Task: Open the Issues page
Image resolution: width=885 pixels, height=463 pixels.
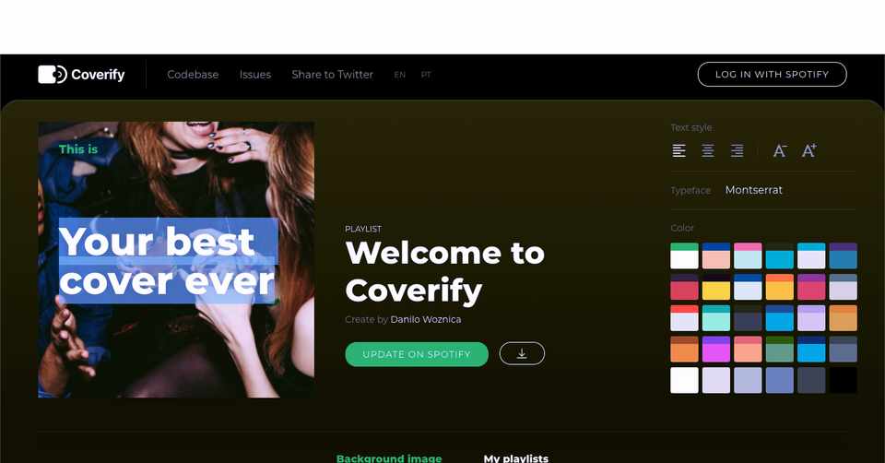Action: click(x=255, y=75)
